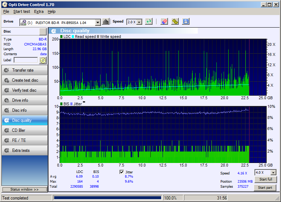Open the FE / TE page
This screenshot has height=202, width=281.
[25, 140]
